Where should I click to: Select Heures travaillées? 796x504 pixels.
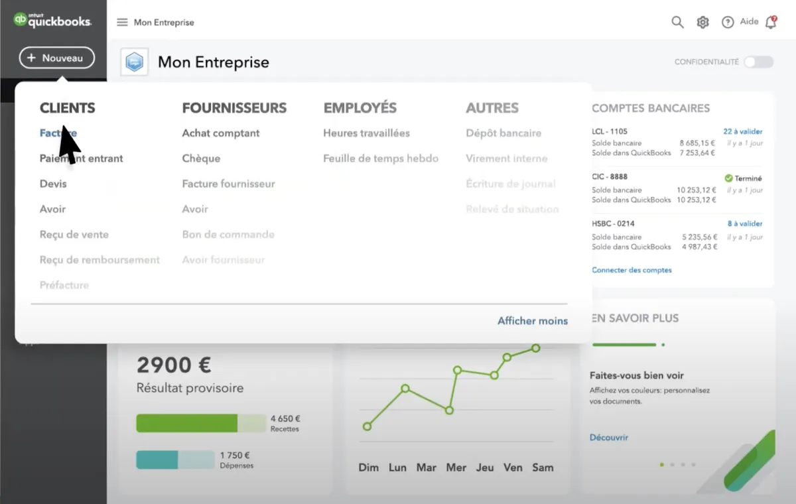[367, 133]
